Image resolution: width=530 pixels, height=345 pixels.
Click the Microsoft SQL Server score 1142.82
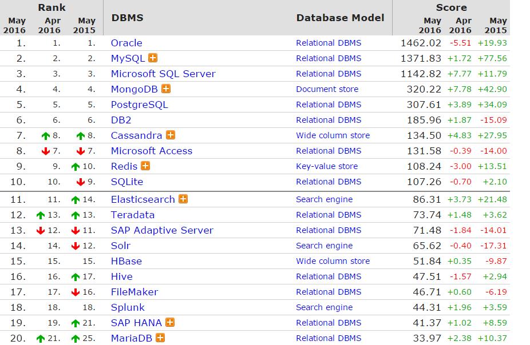tap(421, 74)
